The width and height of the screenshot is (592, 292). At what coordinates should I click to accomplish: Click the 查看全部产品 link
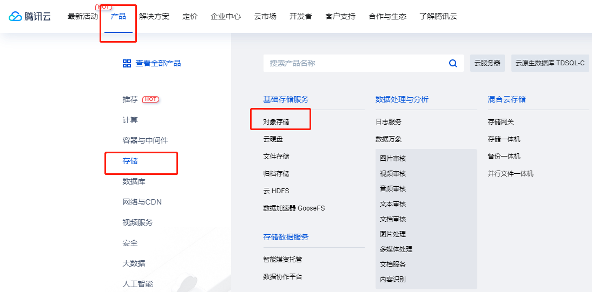(158, 63)
